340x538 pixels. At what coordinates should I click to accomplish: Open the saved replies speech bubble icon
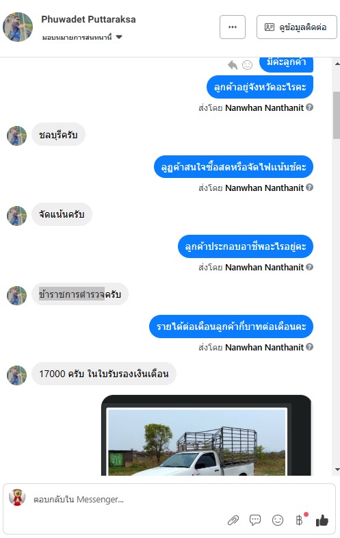coord(255,520)
